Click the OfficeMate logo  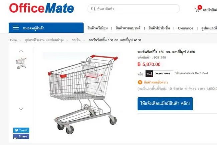pyautogui.click(x=41, y=8)
